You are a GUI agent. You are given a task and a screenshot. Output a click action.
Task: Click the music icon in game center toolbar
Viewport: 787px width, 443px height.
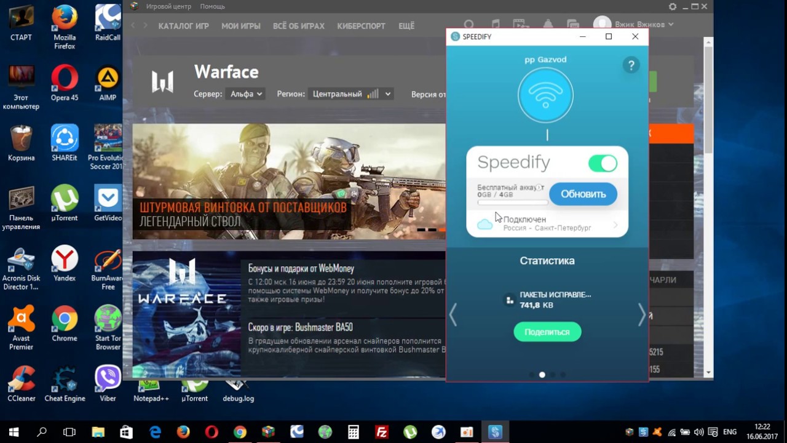[x=495, y=25]
